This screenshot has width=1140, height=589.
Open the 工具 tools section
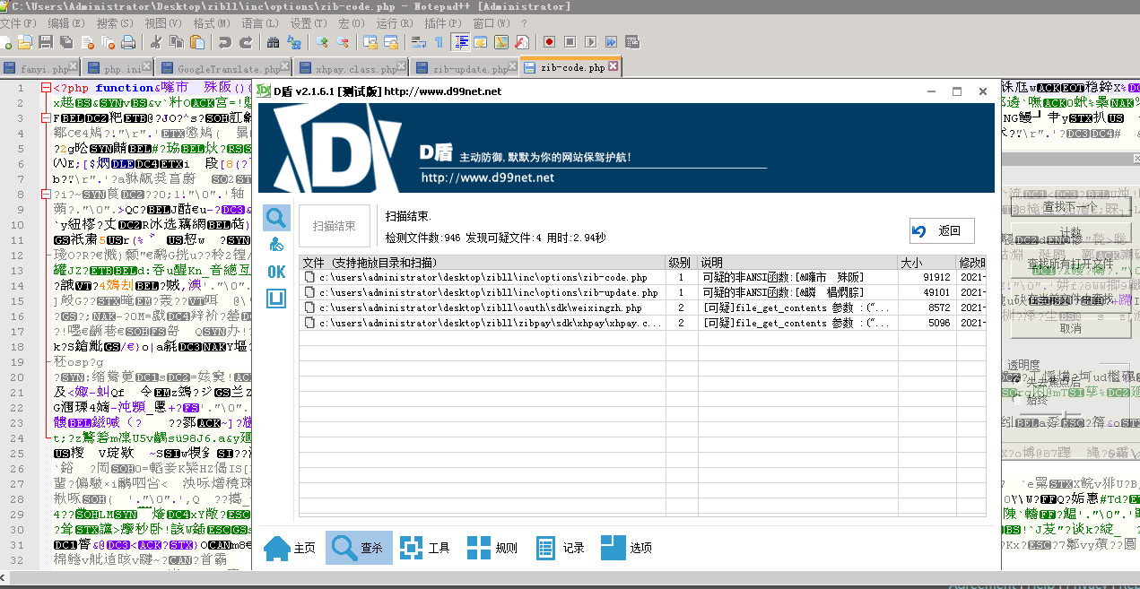(x=424, y=547)
